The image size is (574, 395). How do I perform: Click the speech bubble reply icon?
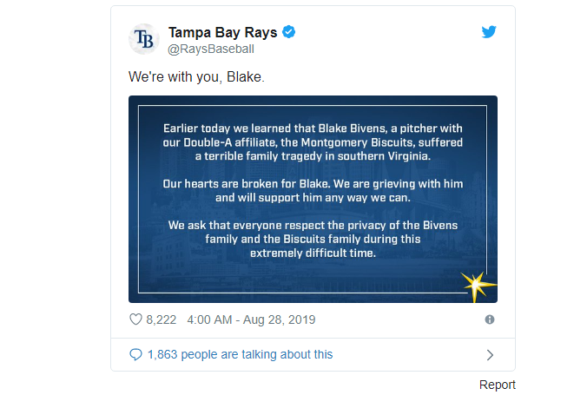click(135, 354)
